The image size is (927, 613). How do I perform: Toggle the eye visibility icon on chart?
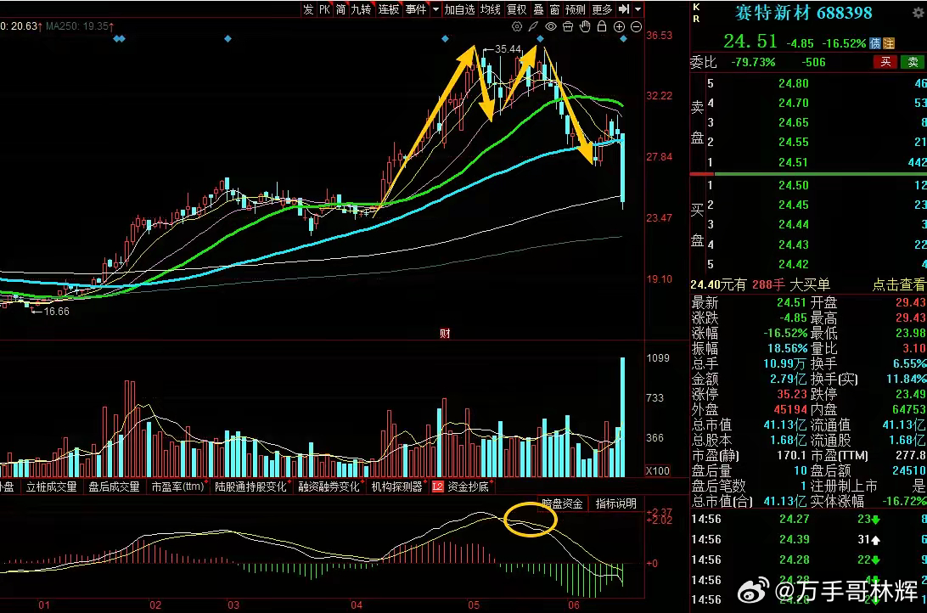coord(550,26)
